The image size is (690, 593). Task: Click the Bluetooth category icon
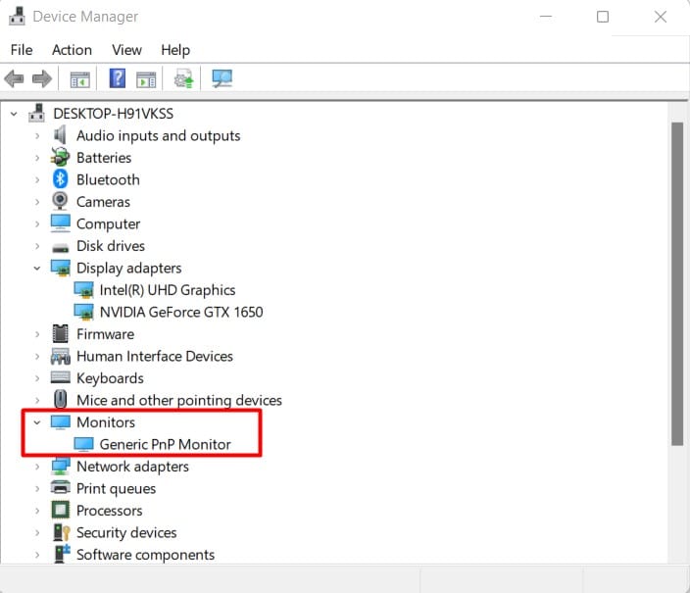pyautogui.click(x=61, y=179)
